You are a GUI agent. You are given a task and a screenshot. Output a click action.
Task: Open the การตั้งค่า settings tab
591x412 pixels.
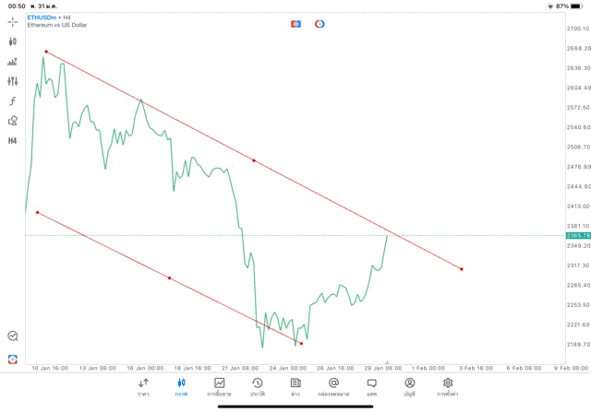[448, 386]
